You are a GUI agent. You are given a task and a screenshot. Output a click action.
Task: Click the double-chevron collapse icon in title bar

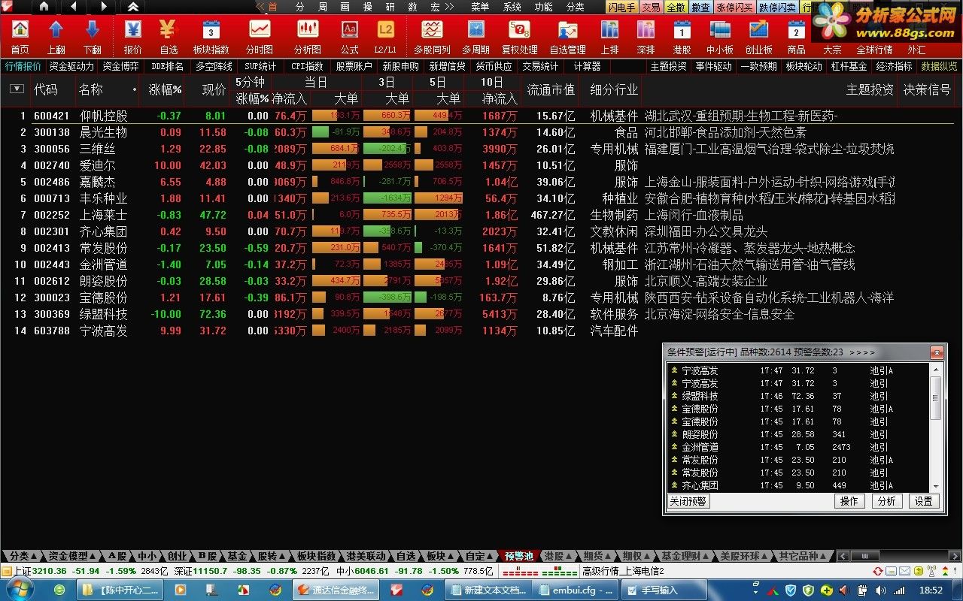[132, 6]
